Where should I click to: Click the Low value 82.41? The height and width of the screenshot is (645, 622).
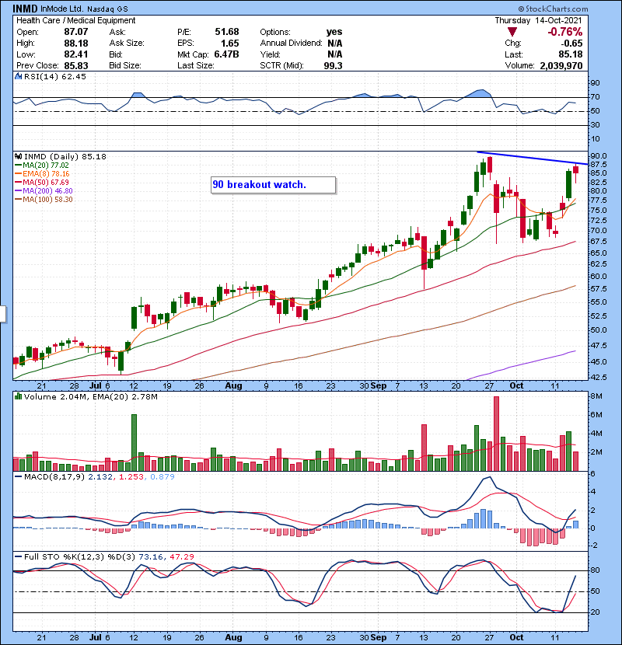coord(75,54)
